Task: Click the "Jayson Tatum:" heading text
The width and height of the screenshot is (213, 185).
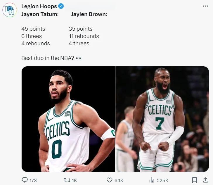Action: 40,14
